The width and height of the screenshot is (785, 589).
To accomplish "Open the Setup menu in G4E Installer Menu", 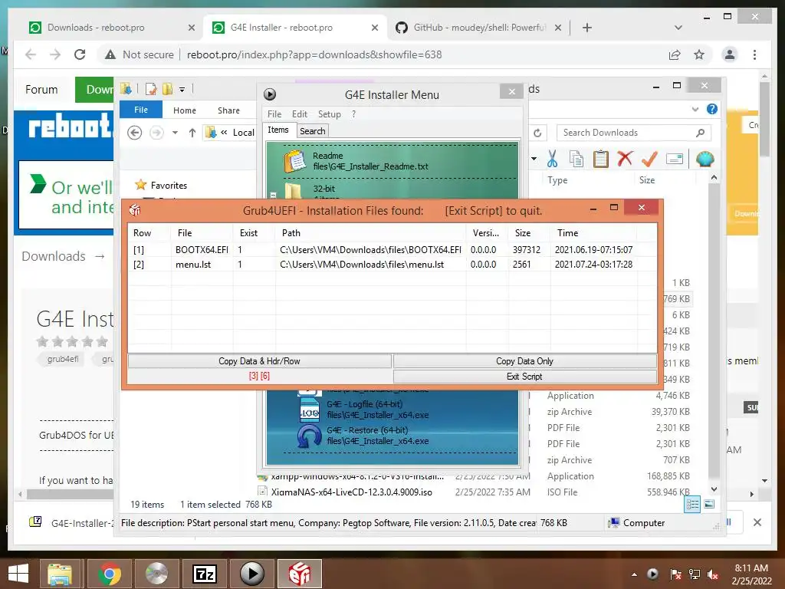I will click(x=329, y=114).
